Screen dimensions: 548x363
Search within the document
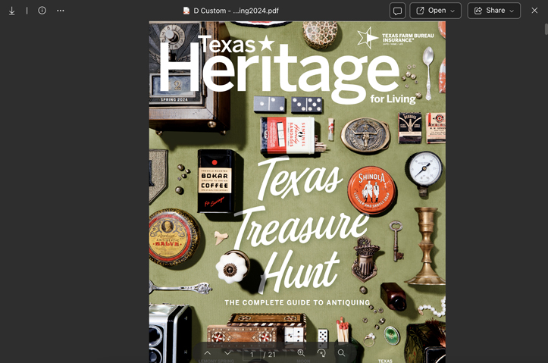[341, 353]
